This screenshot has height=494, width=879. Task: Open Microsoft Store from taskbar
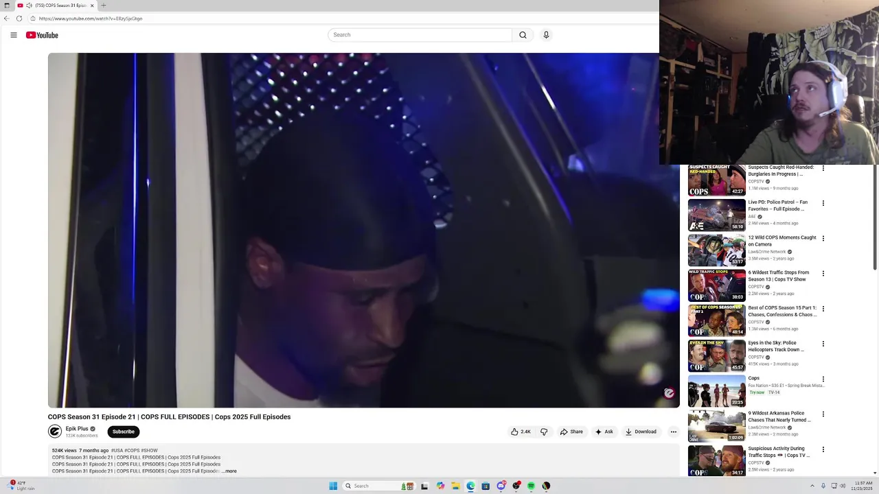coord(486,486)
